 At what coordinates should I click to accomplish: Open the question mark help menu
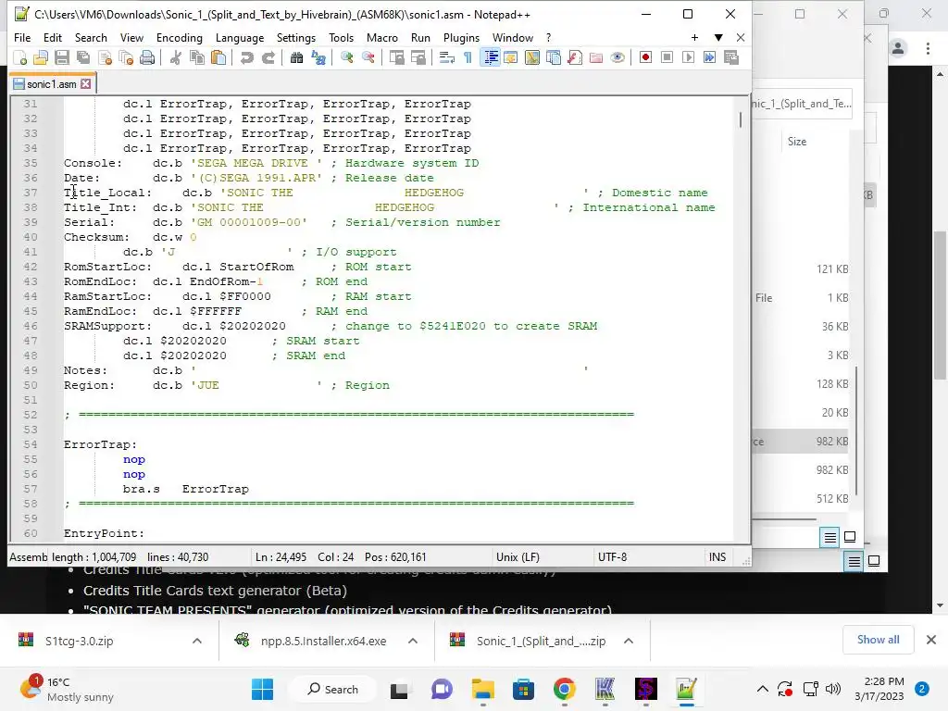coord(548,37)
